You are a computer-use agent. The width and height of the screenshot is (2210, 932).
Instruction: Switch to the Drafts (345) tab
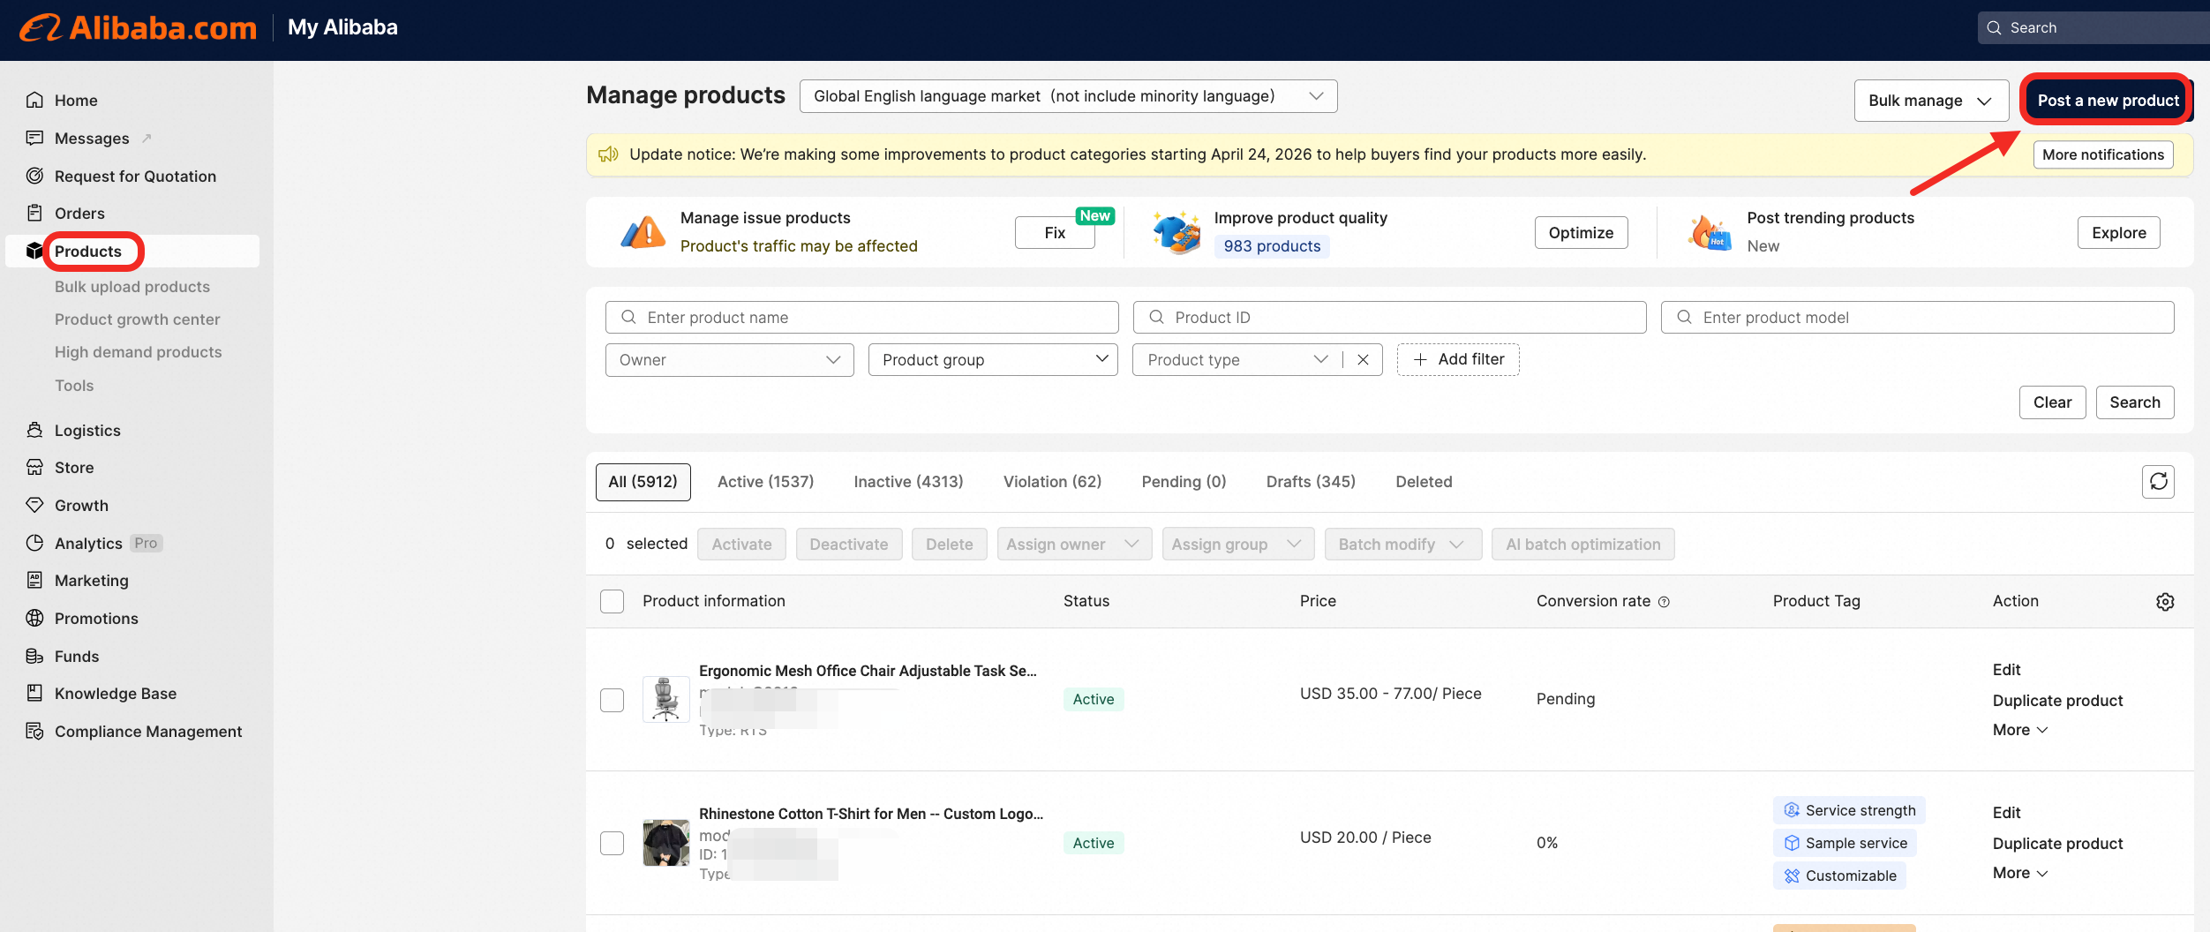pyautogui.click(x=1311, y=482)
